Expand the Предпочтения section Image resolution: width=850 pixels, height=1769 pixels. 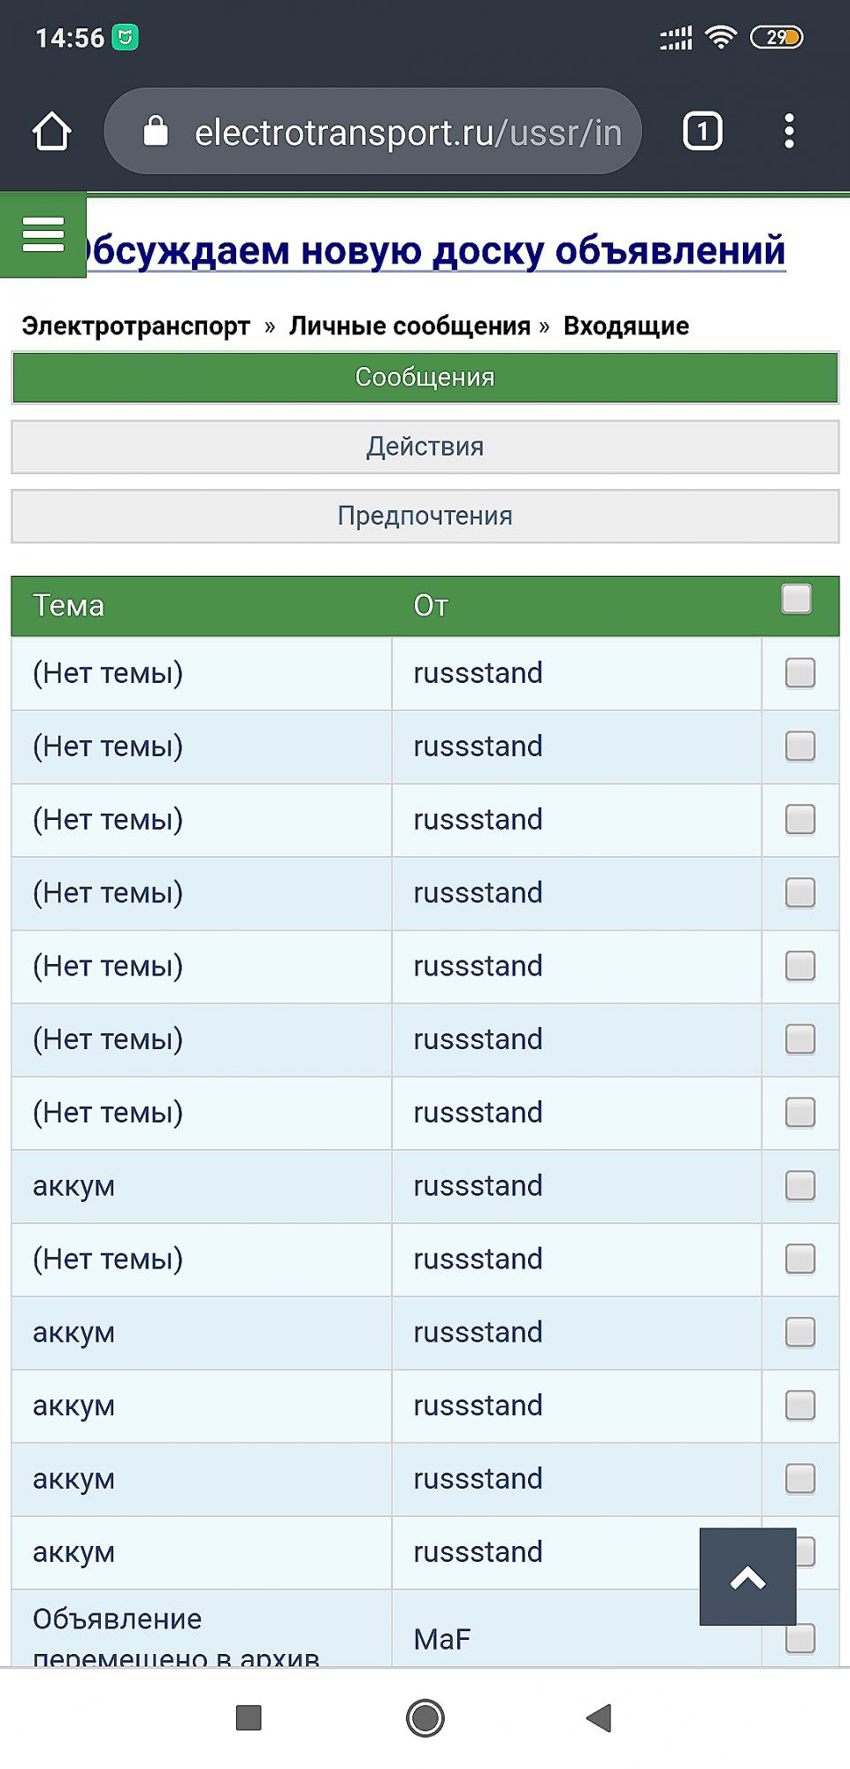[425, 517]
